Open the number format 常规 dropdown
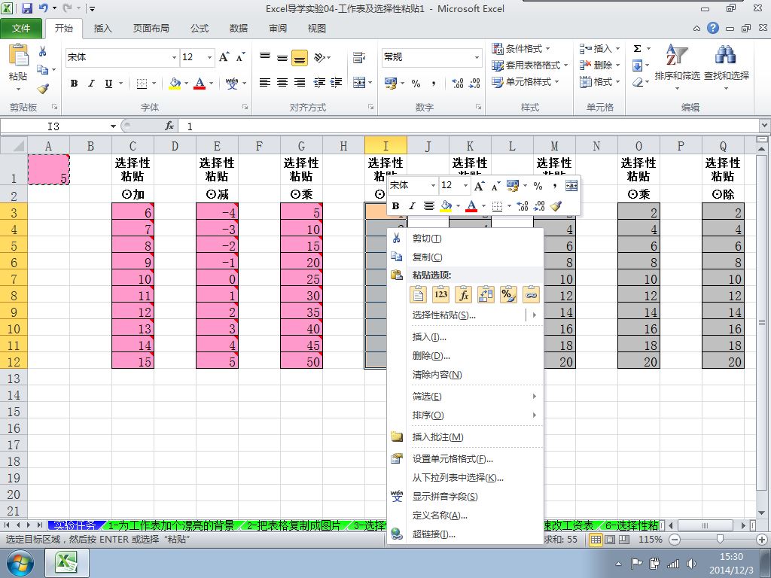Viewport: 771px width, 578px height. tap(477, 57)
